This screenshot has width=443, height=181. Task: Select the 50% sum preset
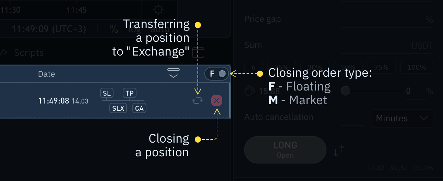348,67
